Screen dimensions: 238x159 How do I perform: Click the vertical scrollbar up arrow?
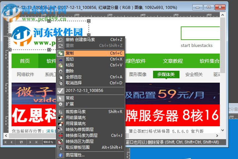tap(222, 15)
